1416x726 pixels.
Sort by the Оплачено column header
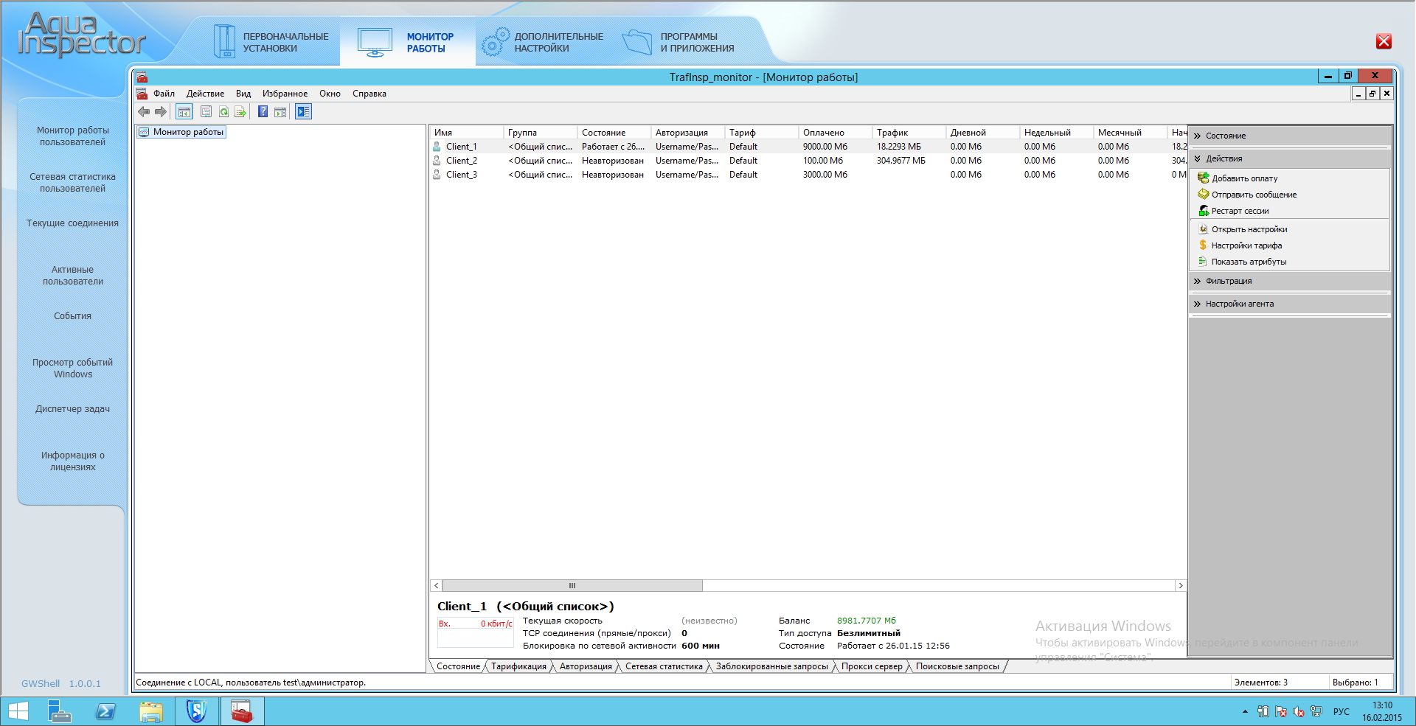(x=835, y=133)
